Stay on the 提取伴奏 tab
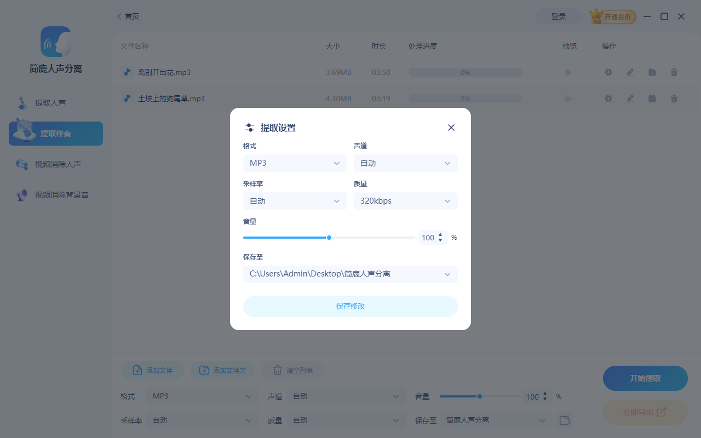The image size is (701, 438). (55, 133)
